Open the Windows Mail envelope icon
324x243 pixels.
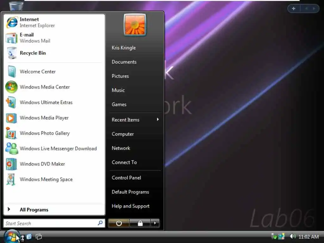pos(11,38)
